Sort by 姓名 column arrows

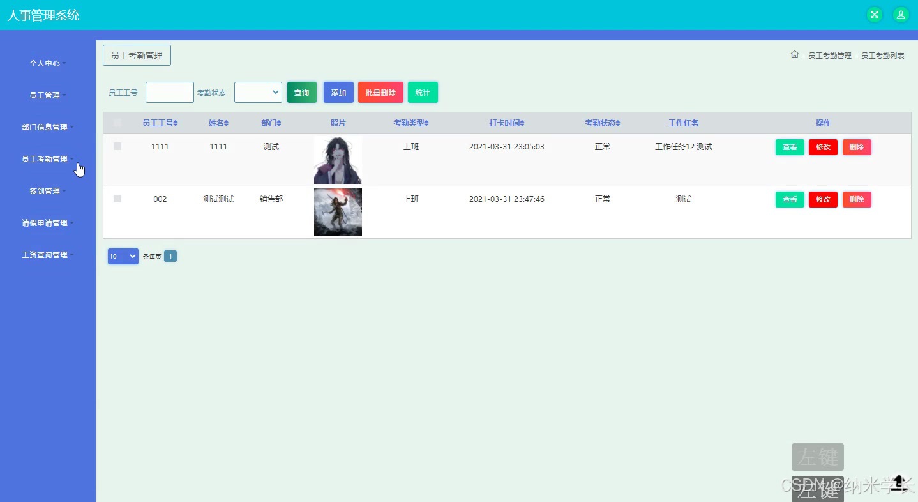coord(226,123)
